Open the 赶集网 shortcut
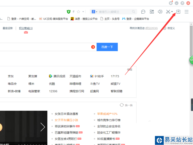Screen dimensions: 193x145 point(95,91)
